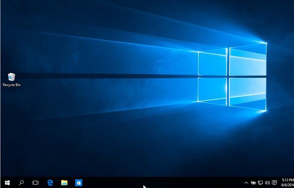This screenshot has height=188, width=294.
Task: Click the Recycle Bin text label
Action: tap(12, 85)
